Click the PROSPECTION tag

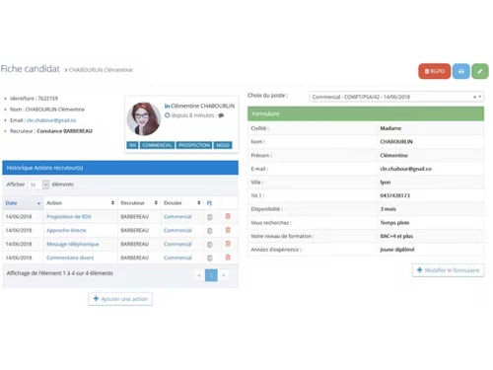[x=194, y=145]
